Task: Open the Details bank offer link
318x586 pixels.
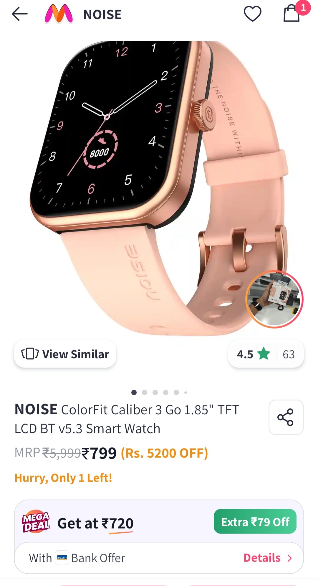Action: pyautogui.click(x=262, y=558)
